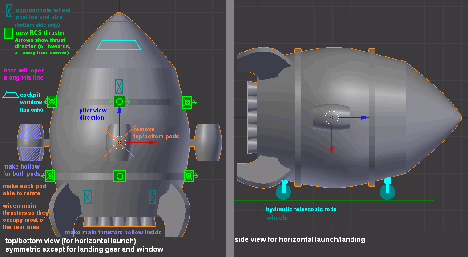The height and width of the screenshot is (257, 468).
Task: Click the short magenta legend line above 'nose will open'
Action: pos(12,64)
